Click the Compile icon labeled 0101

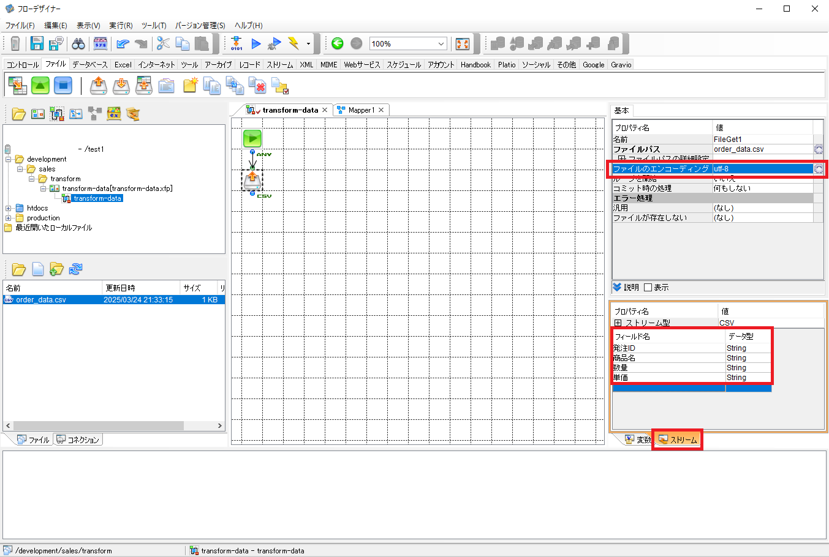coord(237,43)
